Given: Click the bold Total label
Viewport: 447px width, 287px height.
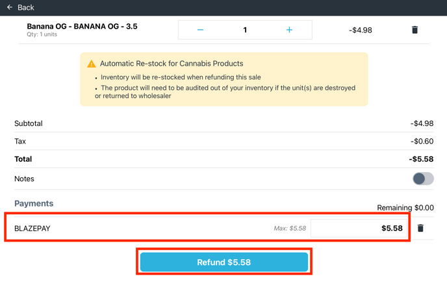Looking at the screenshot, I should pyautogui.click(x=23, y=159).
